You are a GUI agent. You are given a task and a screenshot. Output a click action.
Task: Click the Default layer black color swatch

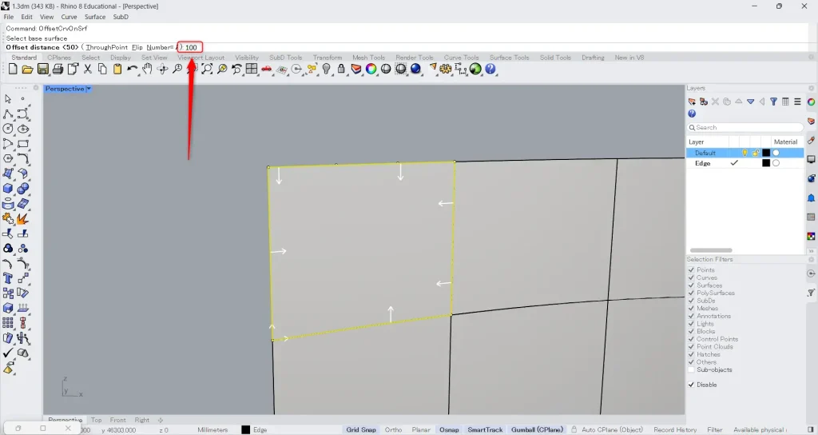coord(766,153)
